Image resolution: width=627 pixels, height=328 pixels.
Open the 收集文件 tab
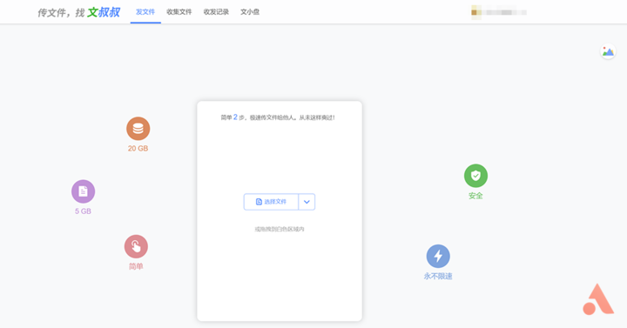coord(179,12)
